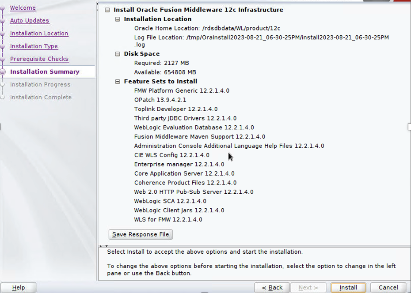Return to Prerequisite Checks step
Screen dimensions: 411x293
pyautogui.click(x=39, y=59)
